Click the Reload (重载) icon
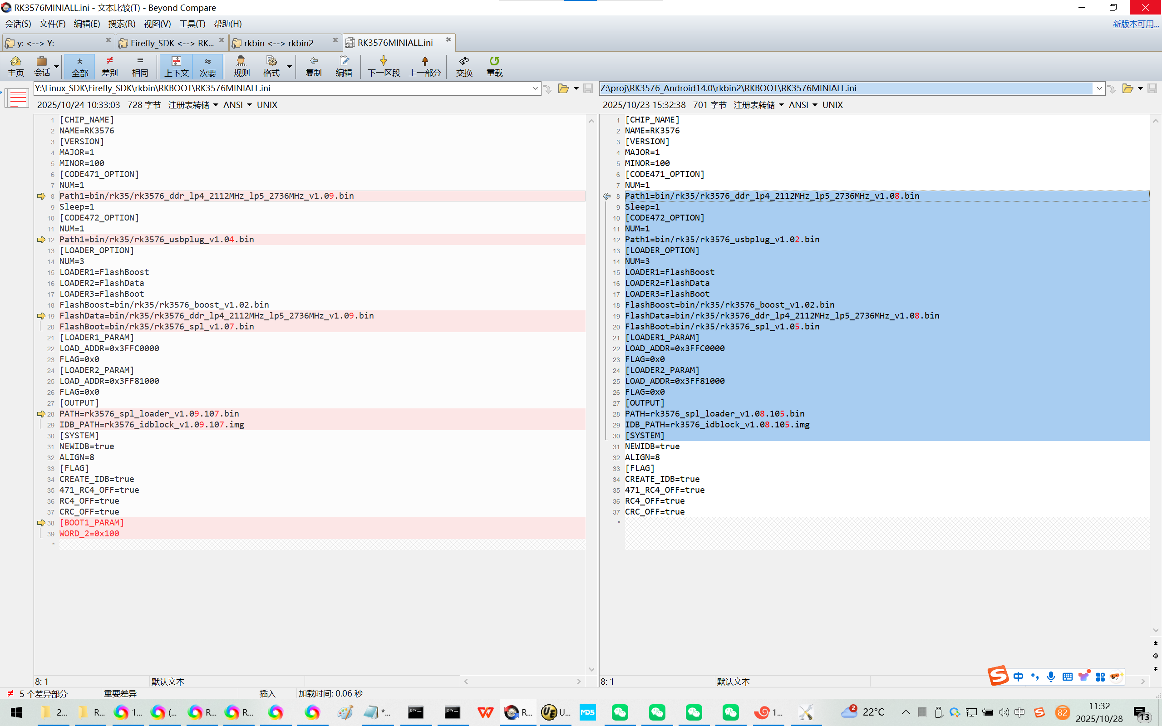This screenshot has width=1162, height=726. pos(494,66)
